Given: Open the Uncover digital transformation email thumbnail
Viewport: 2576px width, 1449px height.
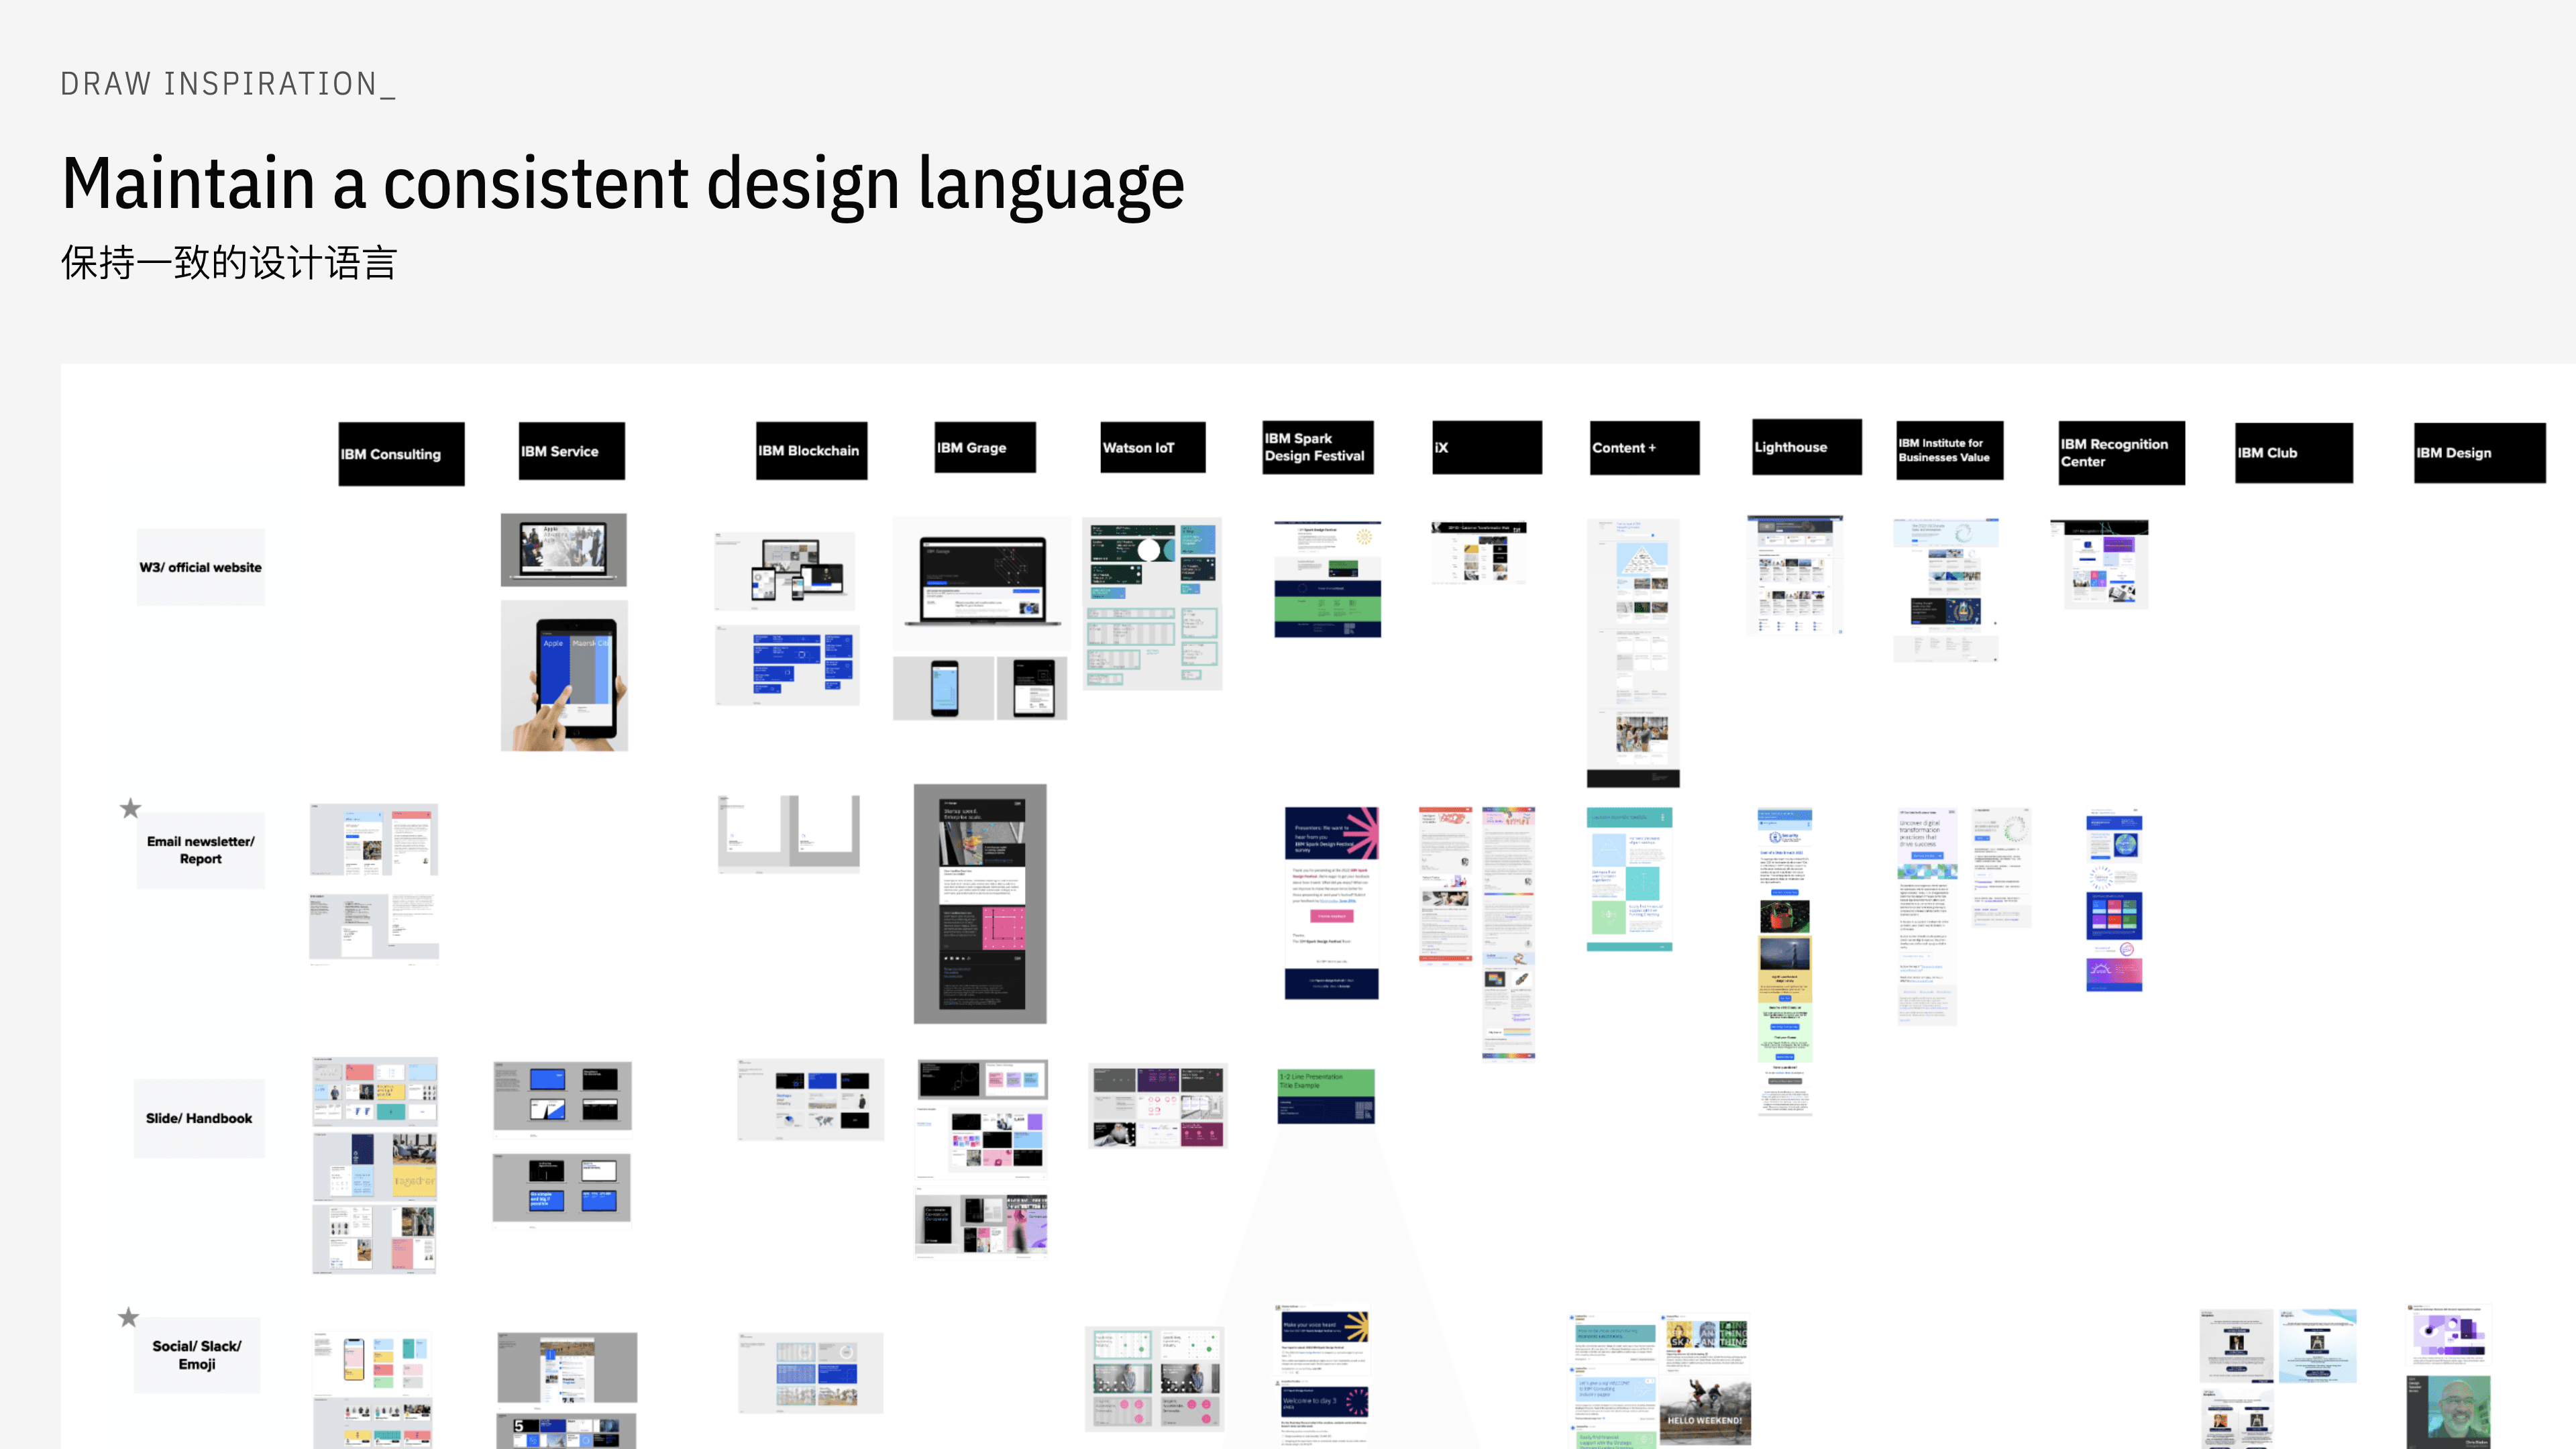Looking at the screenshot, I should pos(1926,916).
